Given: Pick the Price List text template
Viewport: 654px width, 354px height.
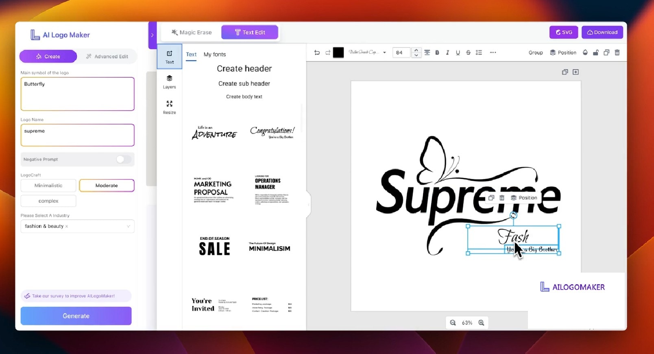Looking at the screenshot, I should [x=272, y=305].
